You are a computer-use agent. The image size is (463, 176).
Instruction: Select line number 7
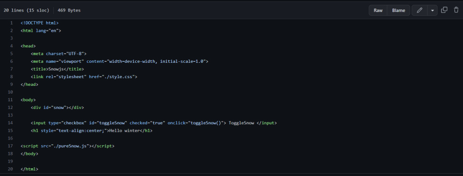click(x=11, y=69)
